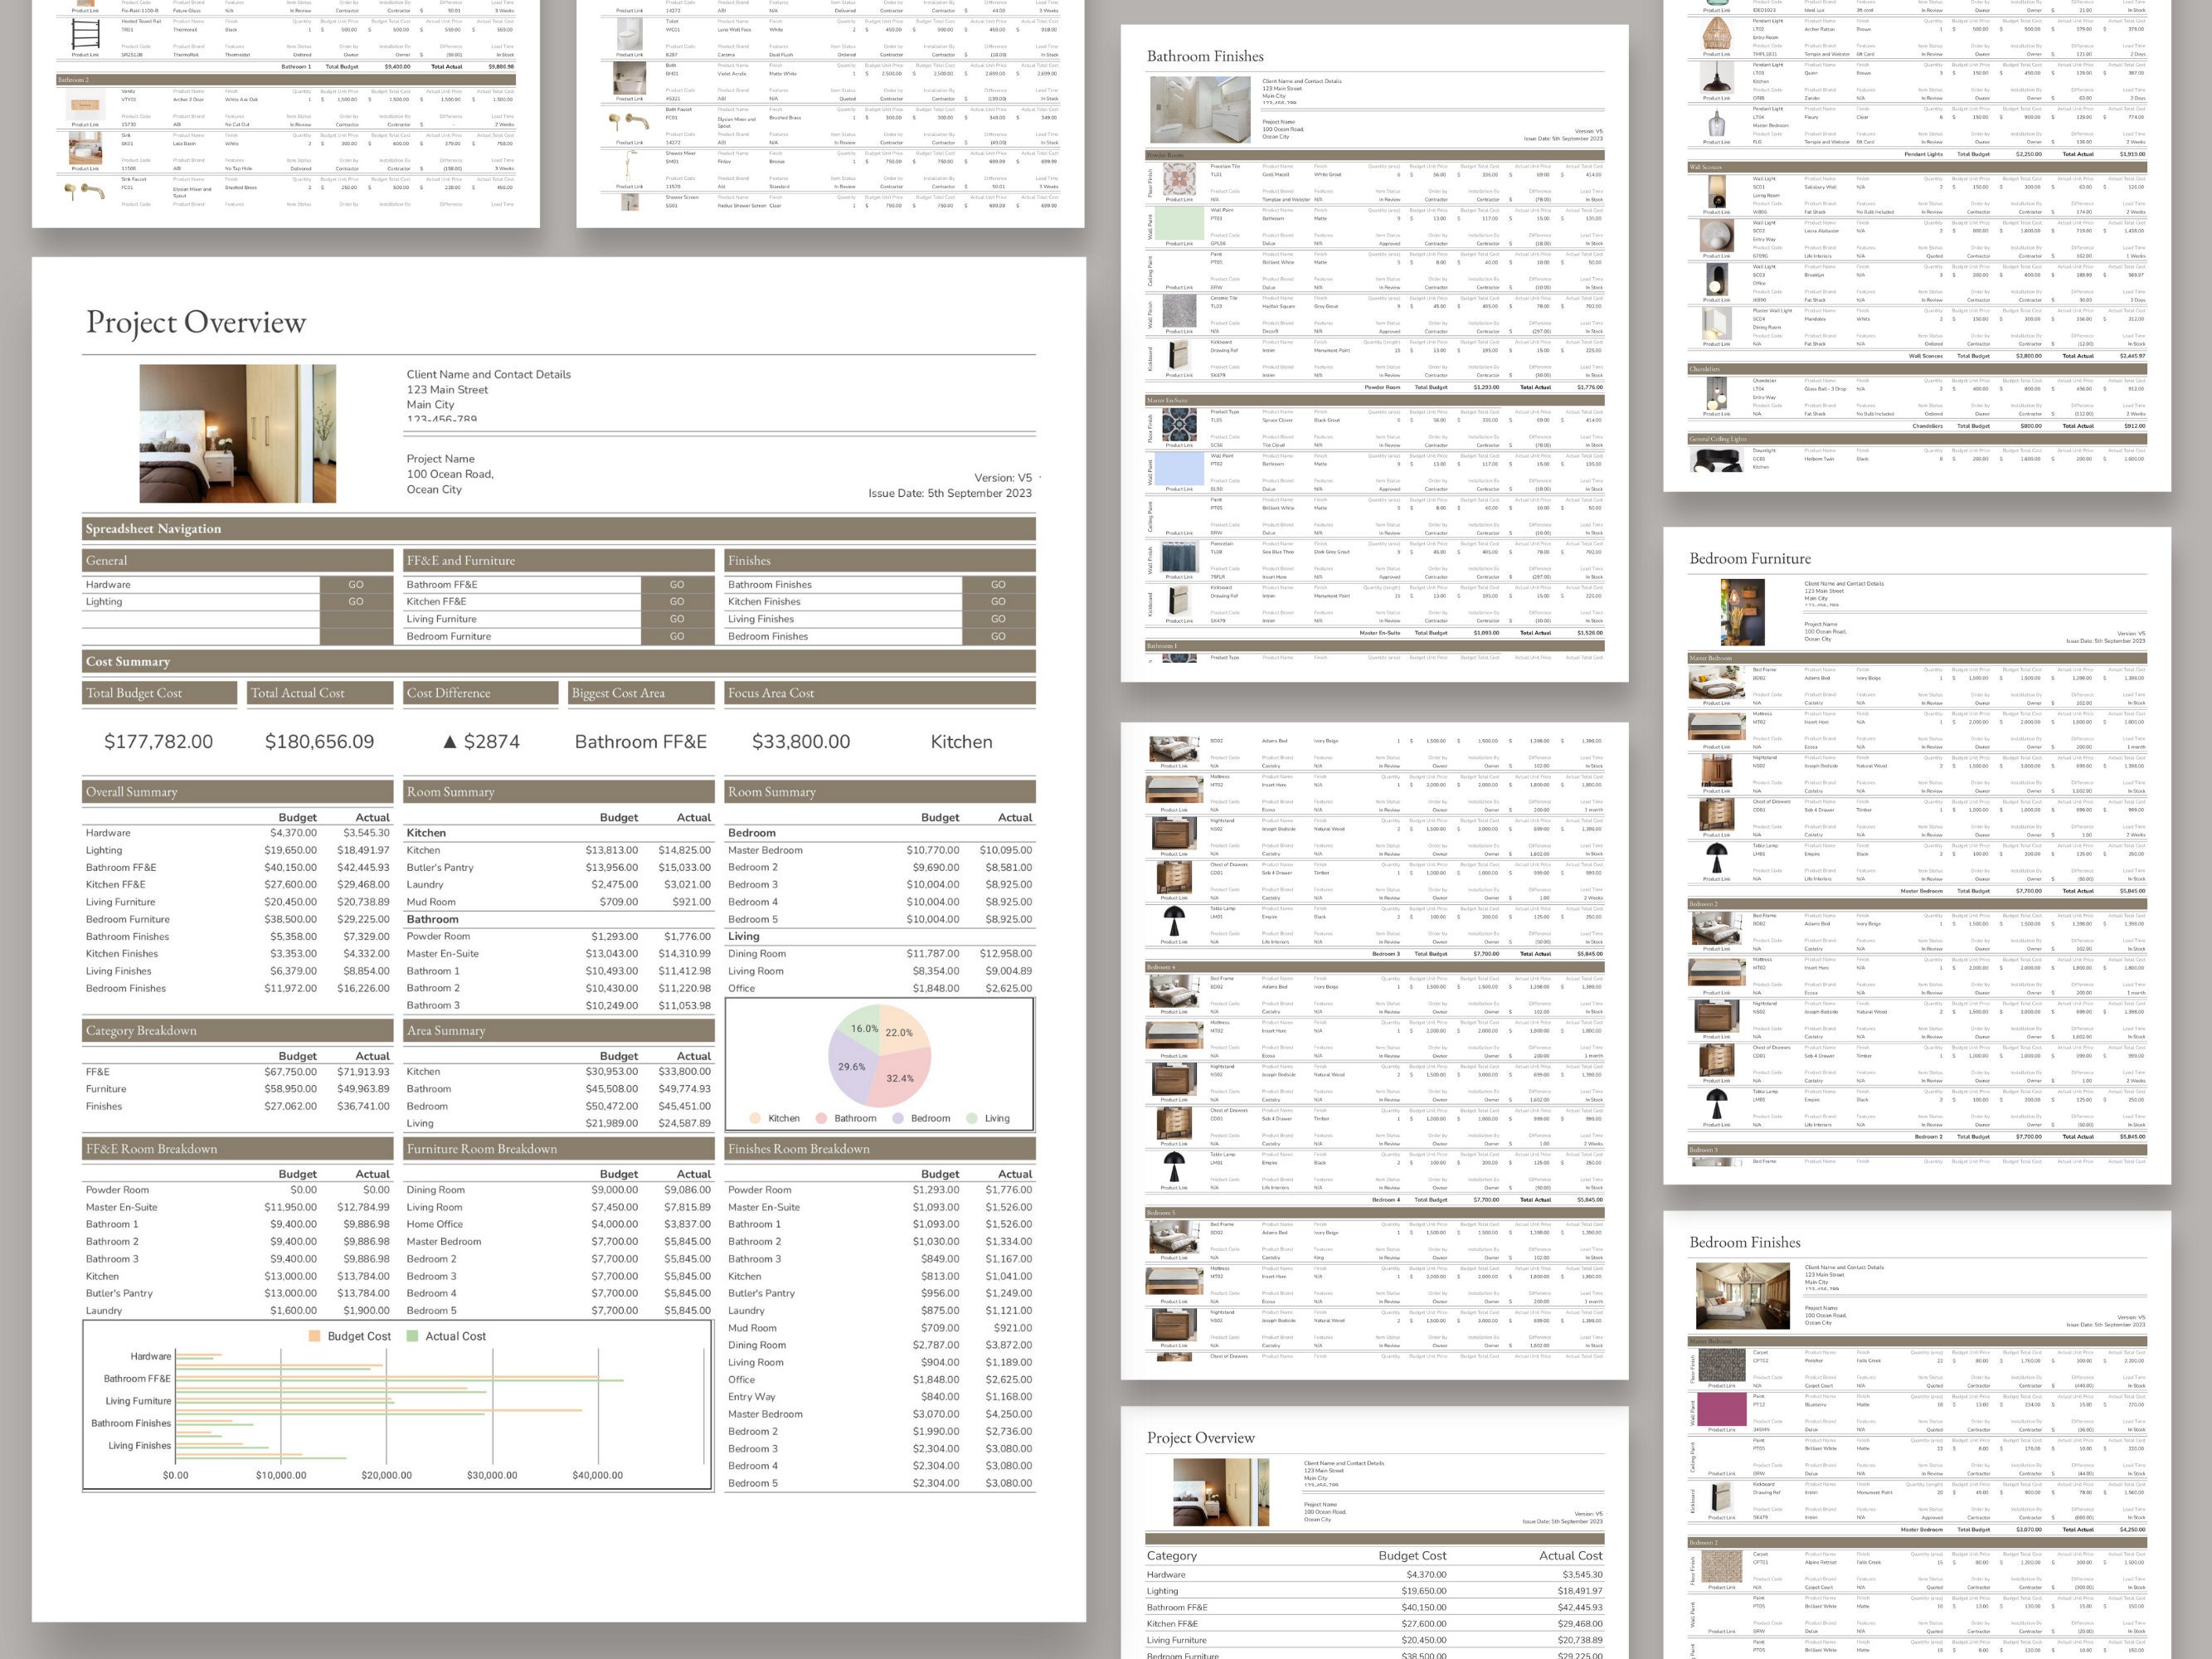The height and width of the screenshot is (1659, 2212).
Task: Select Living actual $24,587.89 in Area Summary
Action: pyautogui.click(x=684, y=1123)
